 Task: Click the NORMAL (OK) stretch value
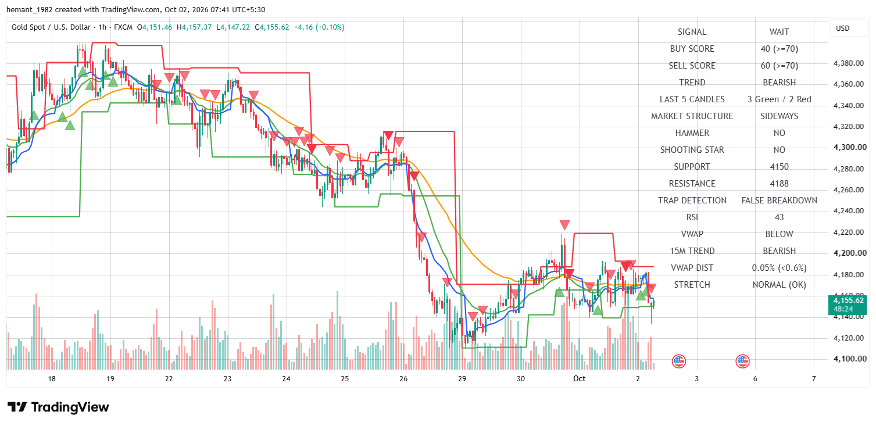pos(779,285)
